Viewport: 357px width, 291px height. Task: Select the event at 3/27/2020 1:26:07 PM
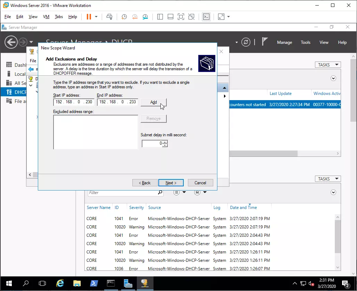pyautogui.click(x=177, y=268)
